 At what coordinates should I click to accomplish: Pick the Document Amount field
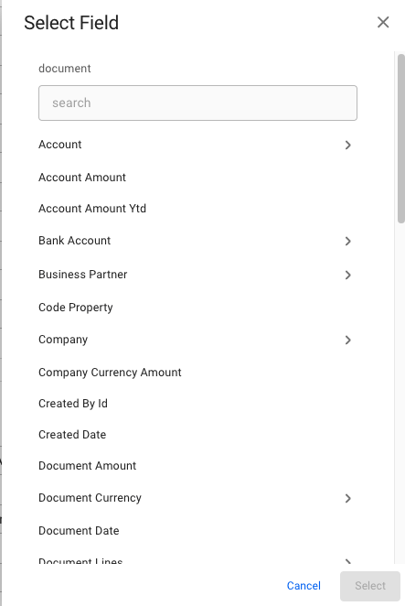coord(87,466)
